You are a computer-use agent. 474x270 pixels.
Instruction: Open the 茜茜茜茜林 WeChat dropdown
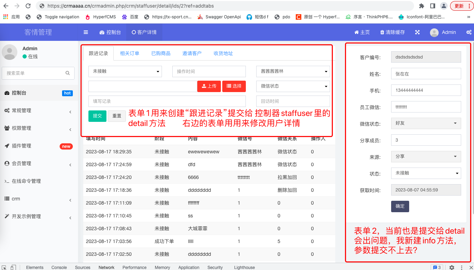pos(293,71)
